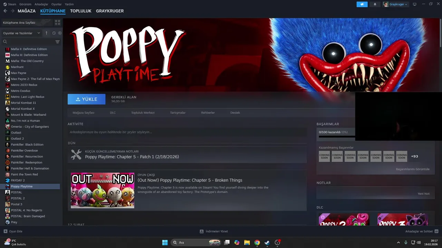Viewport: 442px width, 248px height.
Task: Click the Windows taskbar search box
Action: [x=196, y=242]
